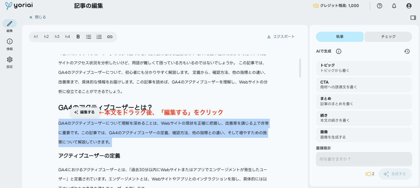
Task: Open the generation history clock icon
Action: [x=407, y=51]
